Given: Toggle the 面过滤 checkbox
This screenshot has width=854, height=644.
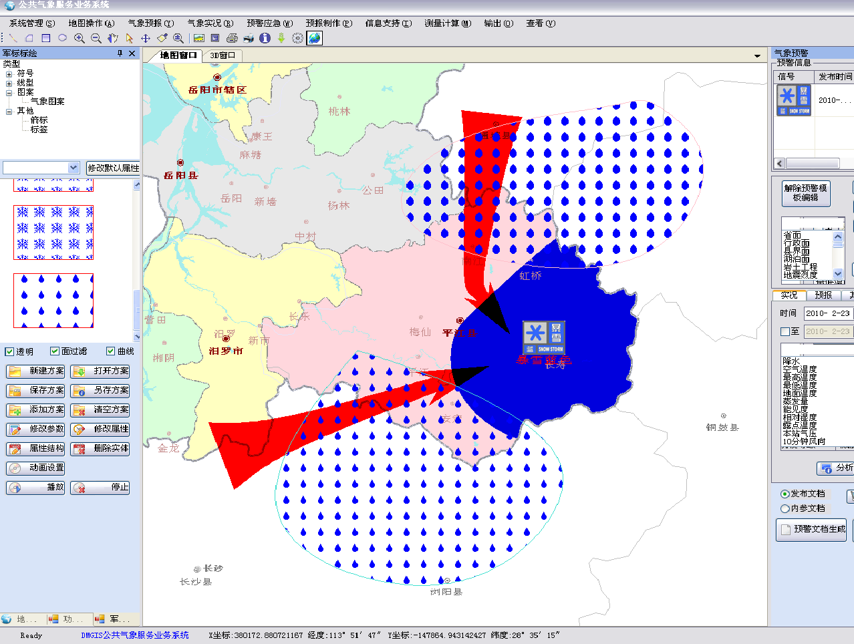Looking at the screenshot, I should tap(55, 351).
